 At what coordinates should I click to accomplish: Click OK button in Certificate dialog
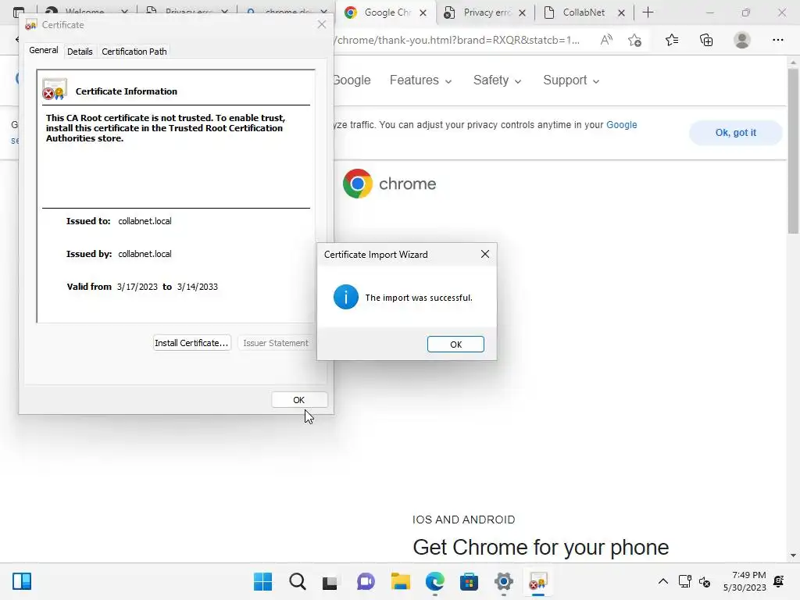click(x=299, y=400)
